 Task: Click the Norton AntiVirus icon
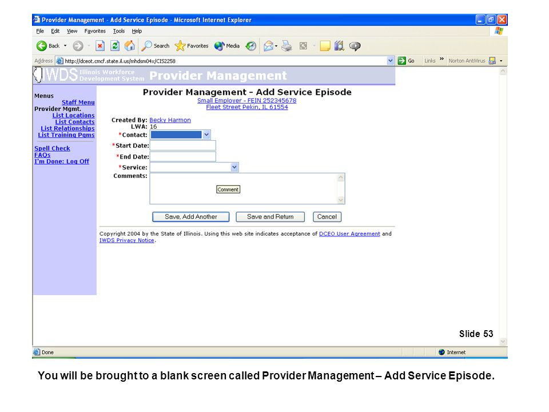[x=492, y=61]
